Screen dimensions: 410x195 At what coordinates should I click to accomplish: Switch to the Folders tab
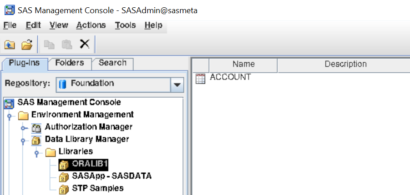pos(70,63)
